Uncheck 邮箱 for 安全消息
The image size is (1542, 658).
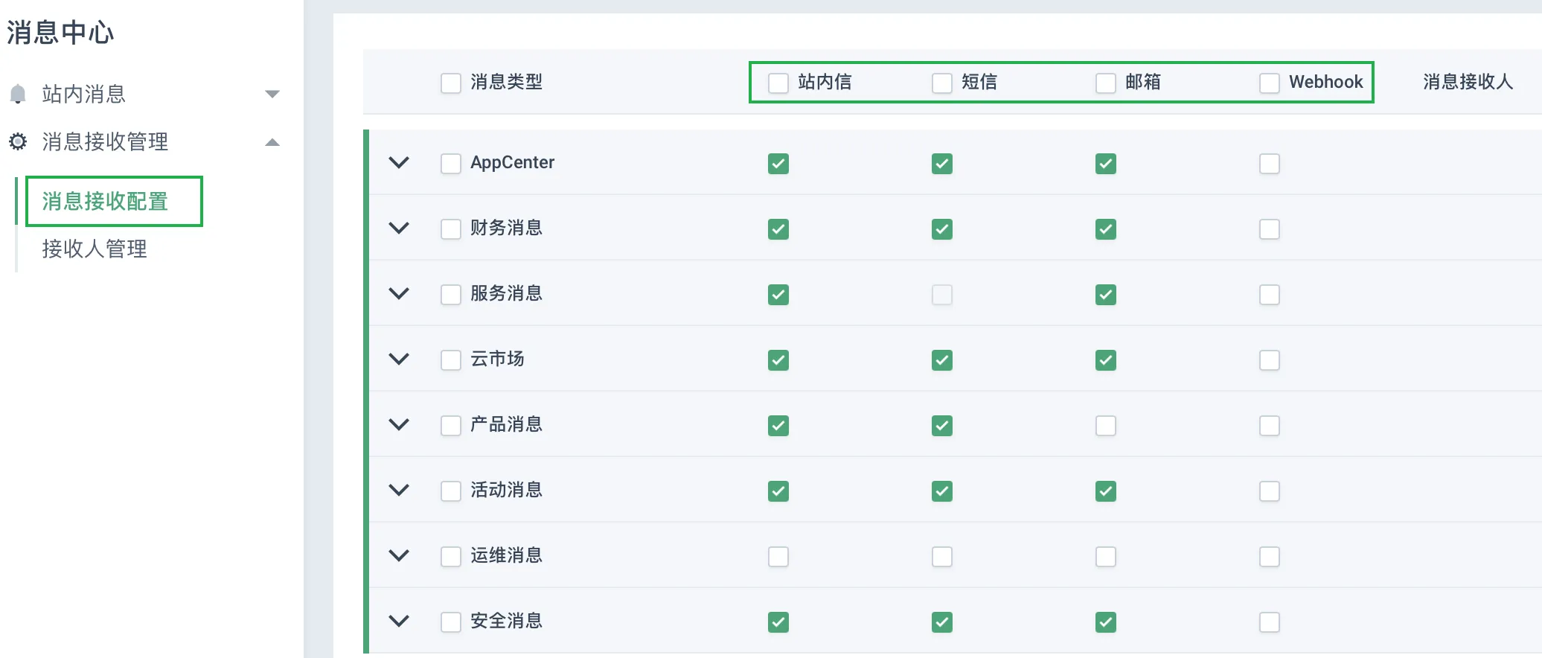1106,622
